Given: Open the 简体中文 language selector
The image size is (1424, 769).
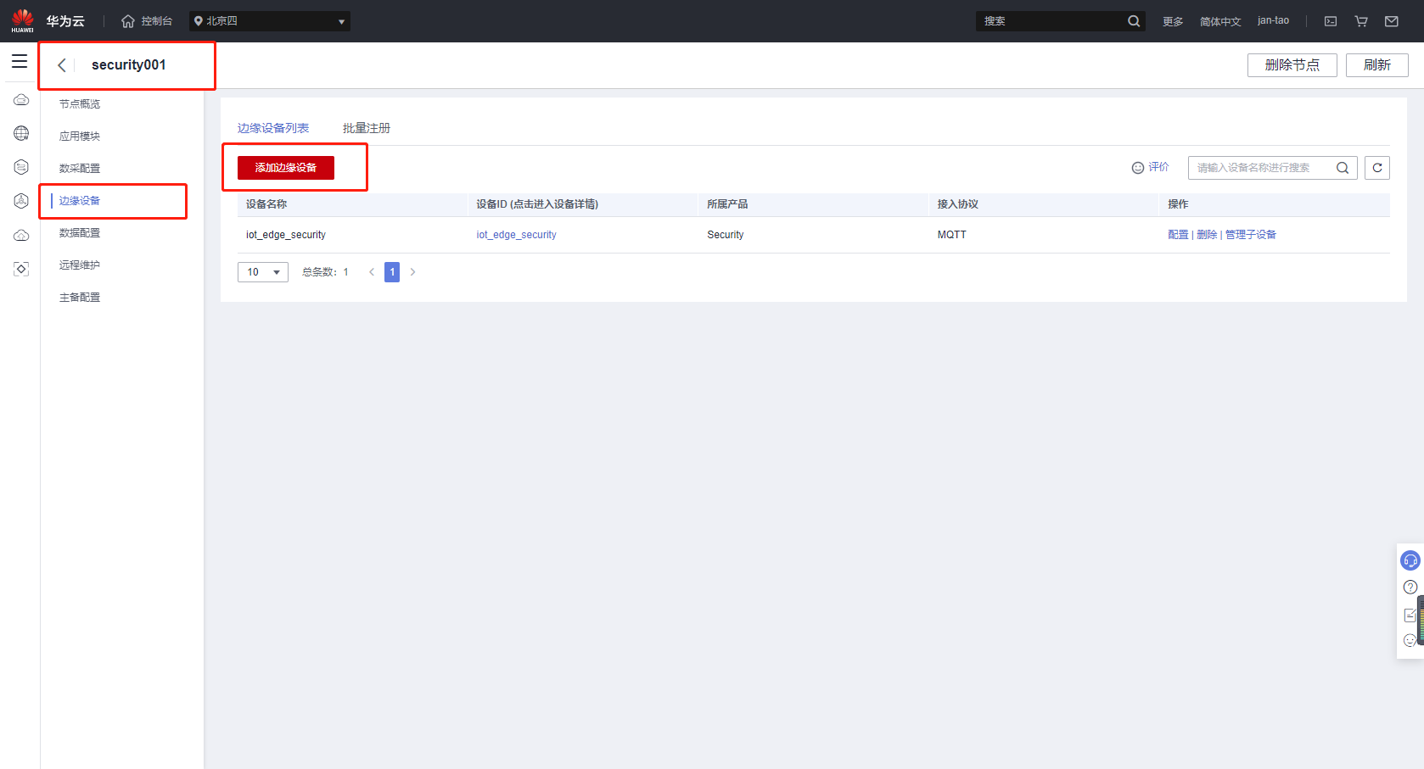Looking at the screenshot, I should 1220,21.
